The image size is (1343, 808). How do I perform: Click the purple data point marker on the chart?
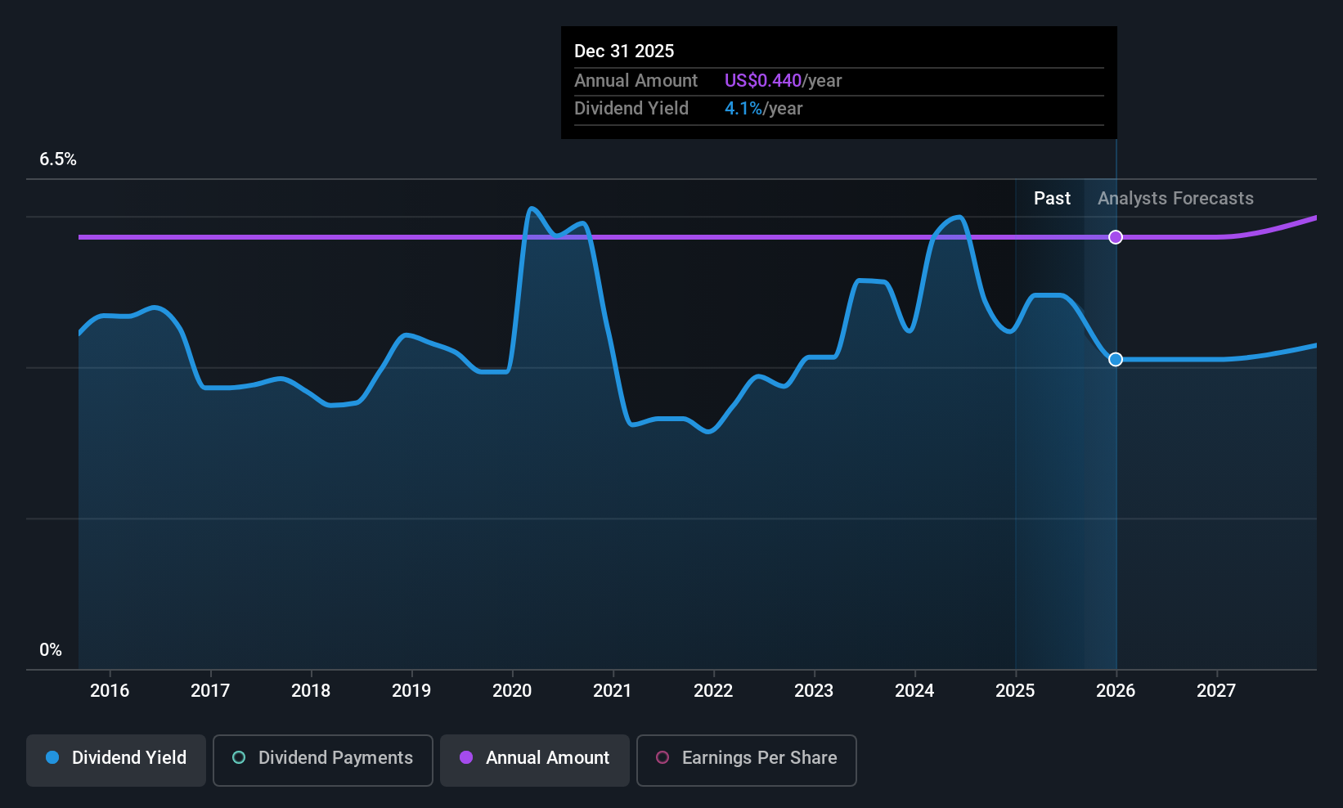1116,237
